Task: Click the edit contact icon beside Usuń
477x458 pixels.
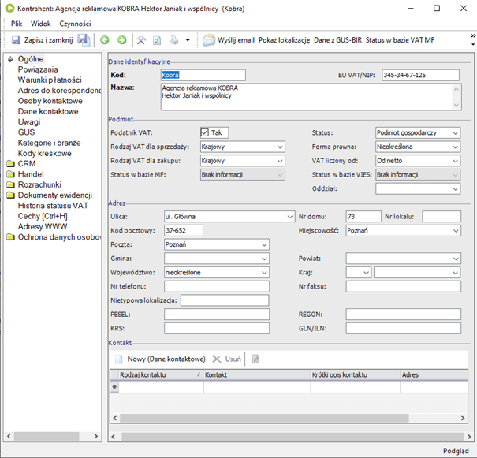Action: click(x=255, y=359)
